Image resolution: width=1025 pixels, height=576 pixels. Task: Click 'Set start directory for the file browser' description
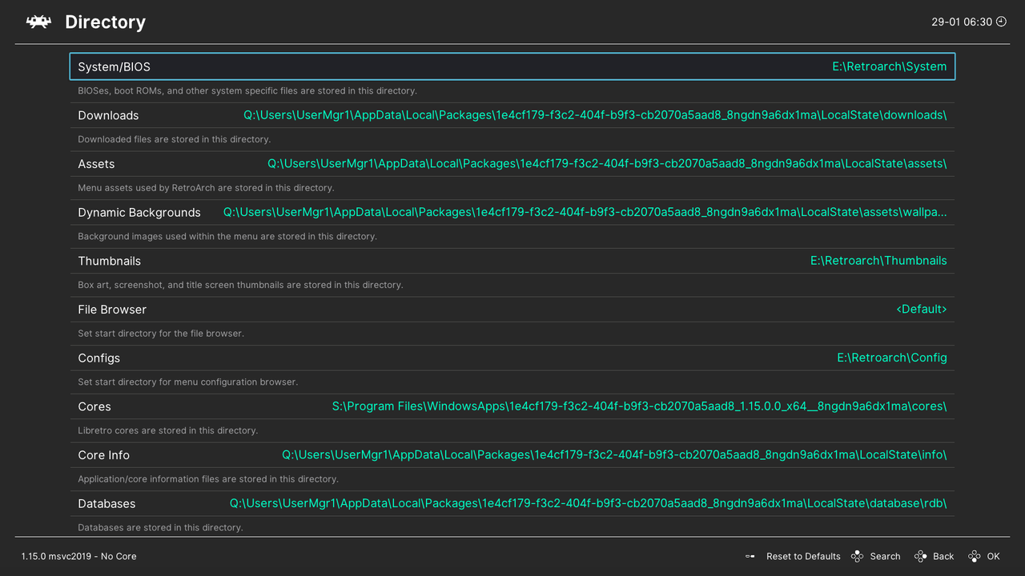click(x=161, y=334)
